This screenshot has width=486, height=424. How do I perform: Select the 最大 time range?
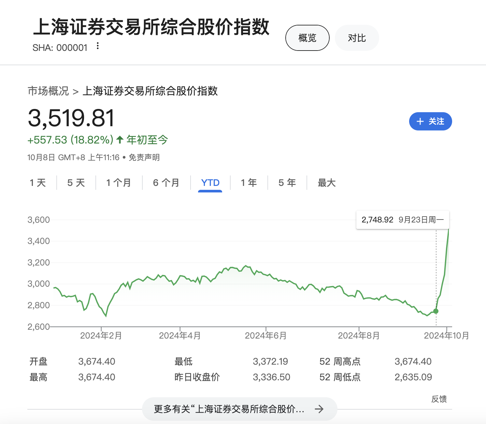point(327,183)
